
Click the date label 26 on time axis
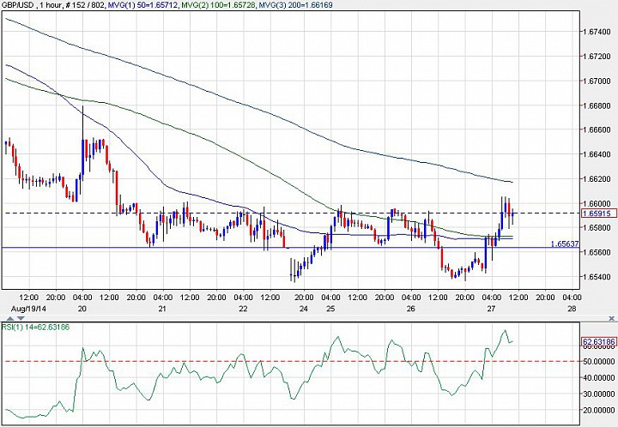[x=410, y=309]
